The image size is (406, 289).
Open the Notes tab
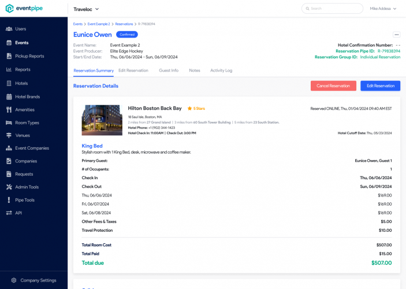(x=195, y=71)
